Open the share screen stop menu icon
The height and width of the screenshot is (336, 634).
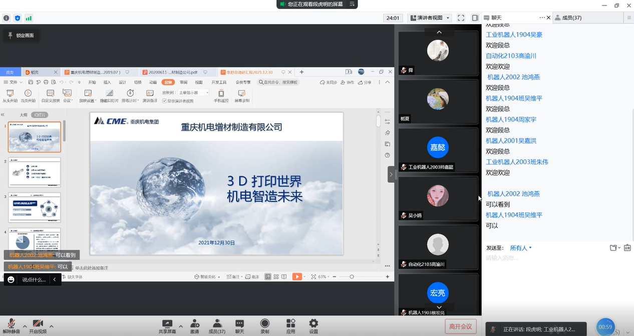click(352, 4)
